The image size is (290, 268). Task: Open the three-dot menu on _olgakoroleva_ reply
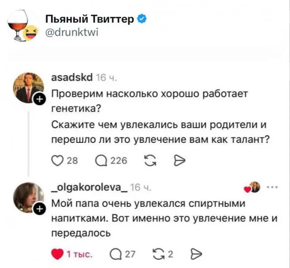pyautogui.click(x=272, y=187)
